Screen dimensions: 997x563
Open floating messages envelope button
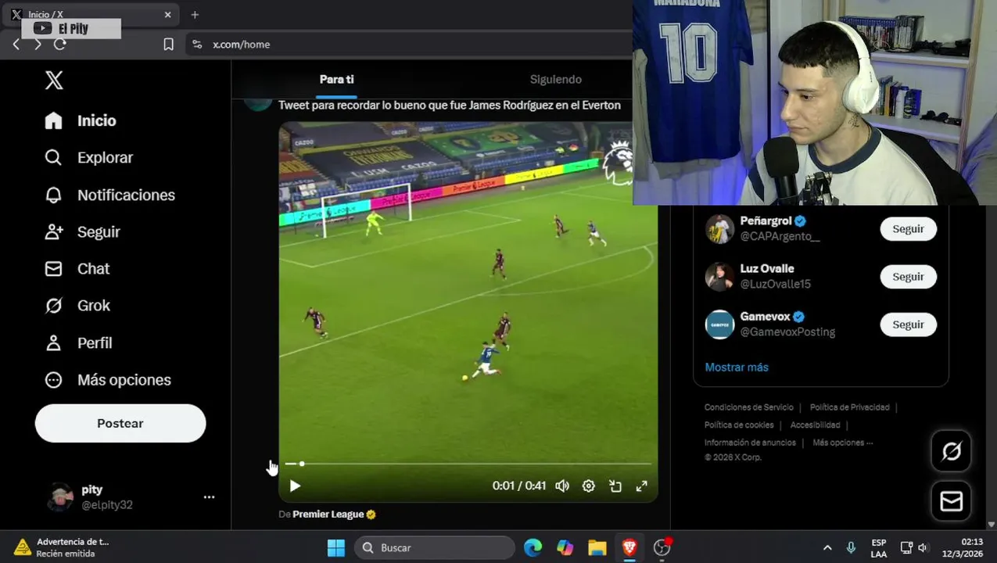click(x=951, y=501)
